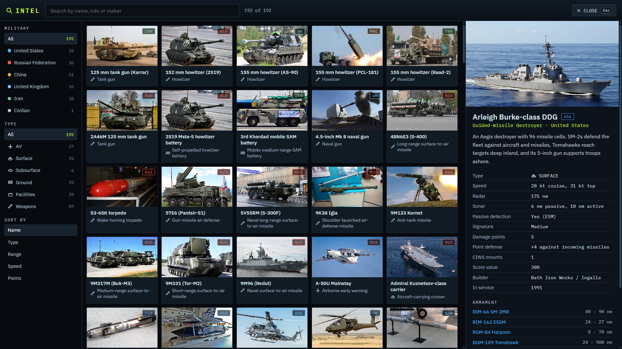Screen dimensions: 622x349
Task: Click the icon beside 3rd Khordad Mobile medium-range SAM
Action: (243, 153)
